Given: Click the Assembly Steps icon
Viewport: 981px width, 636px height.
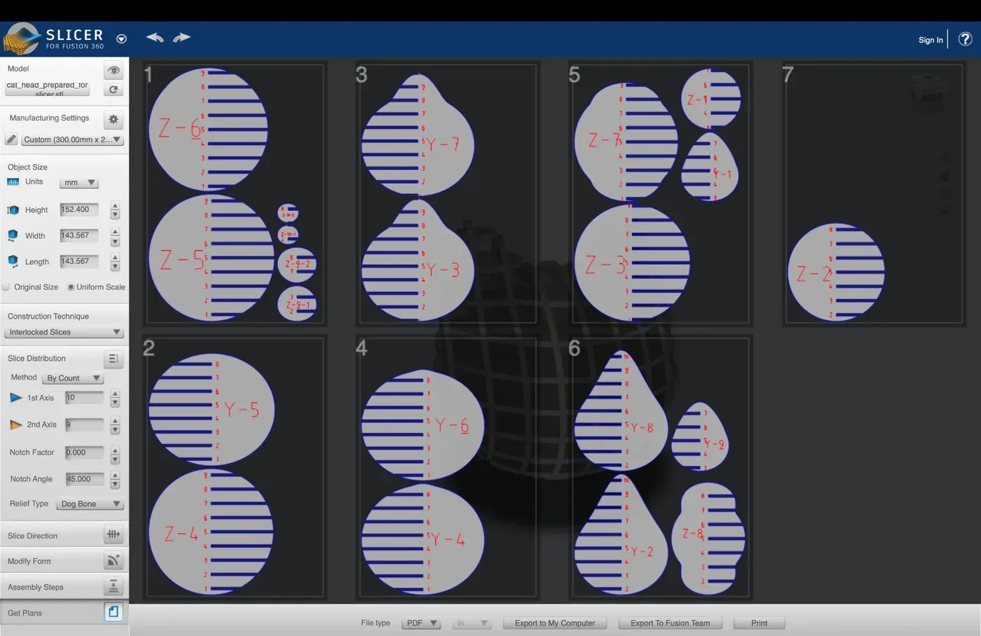Looking at the screenshot, I should tap(114, 586).
